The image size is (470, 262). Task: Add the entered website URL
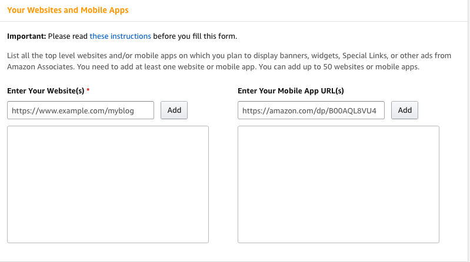pos(174,110)
